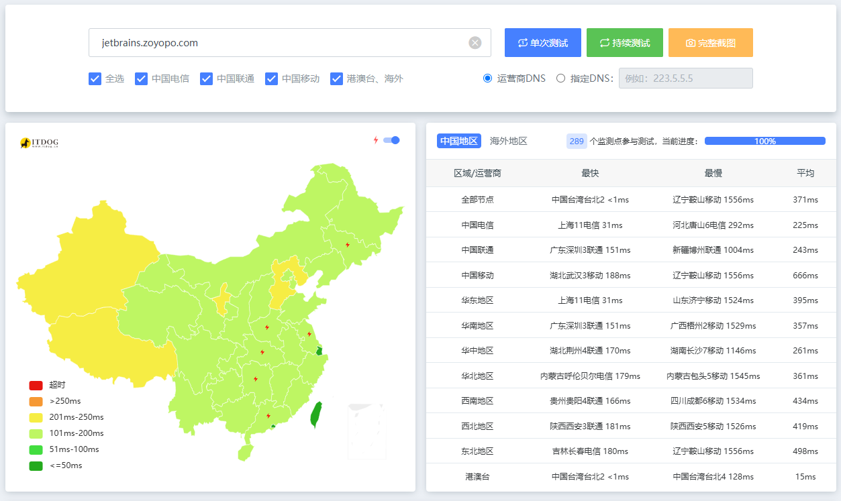Choose the 运营商DNS radio option
841x501 pixels.
pyautogui.click(x=487, y=78)
